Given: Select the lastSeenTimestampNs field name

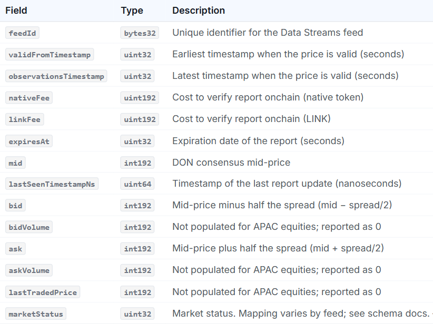Looking at the screenshot, I should 52,184.
